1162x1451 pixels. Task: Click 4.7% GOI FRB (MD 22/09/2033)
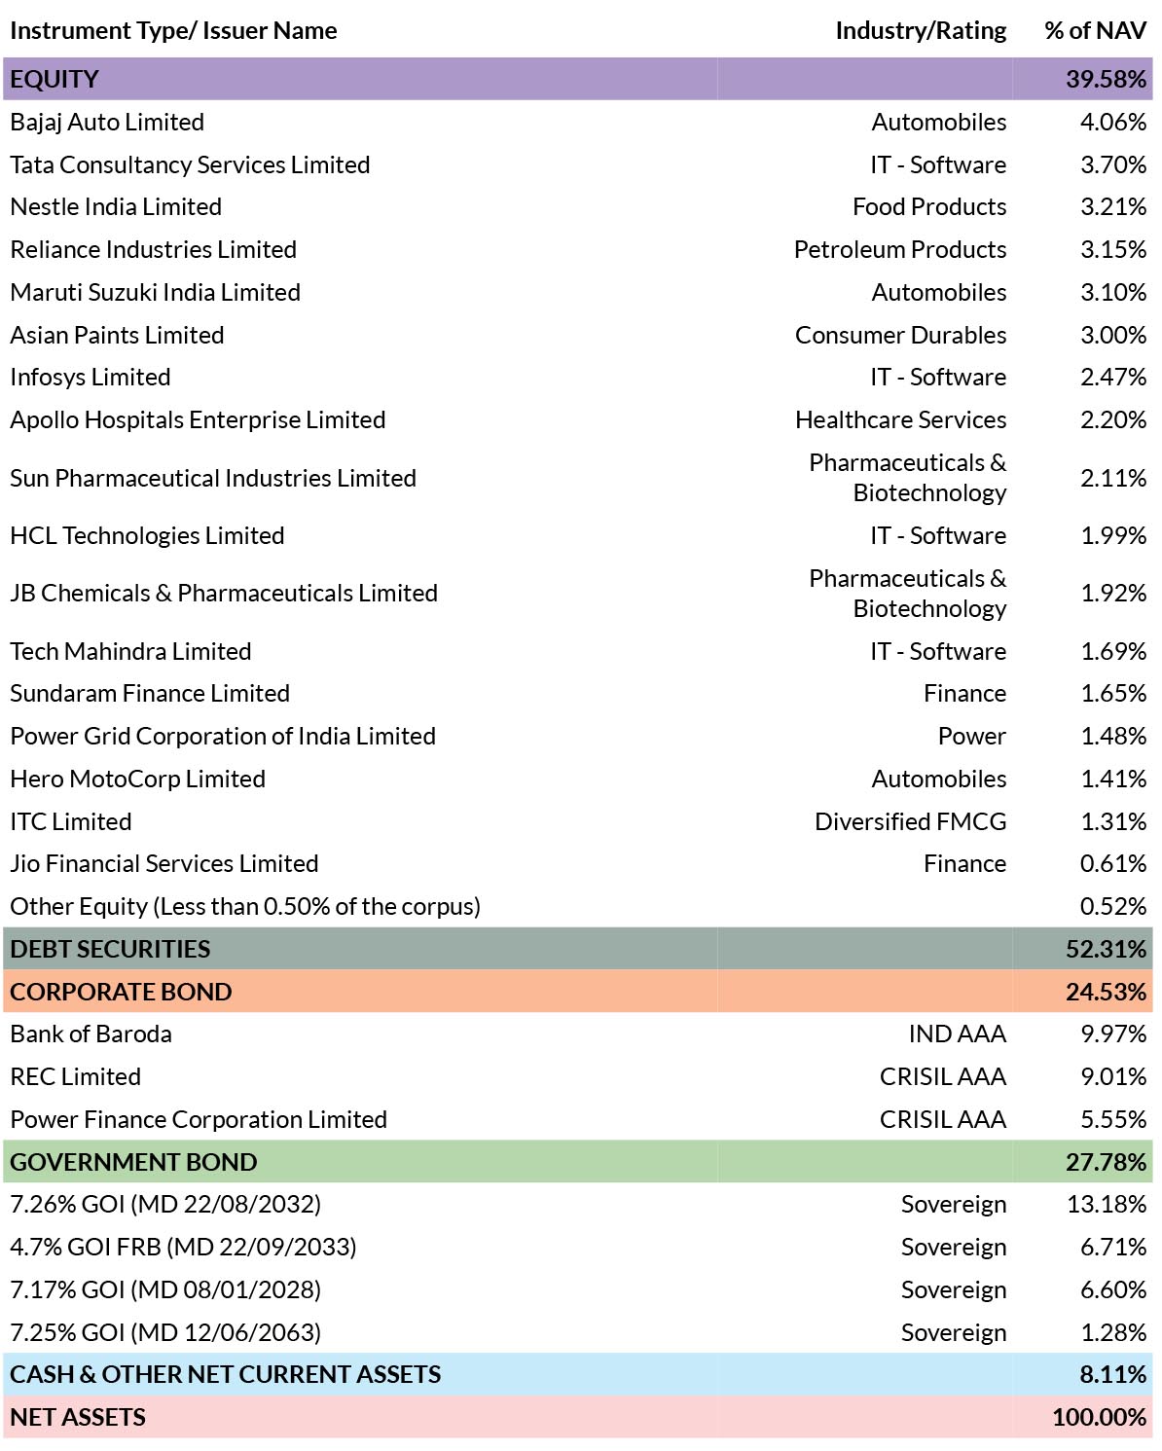click(x=183, y=1247)
